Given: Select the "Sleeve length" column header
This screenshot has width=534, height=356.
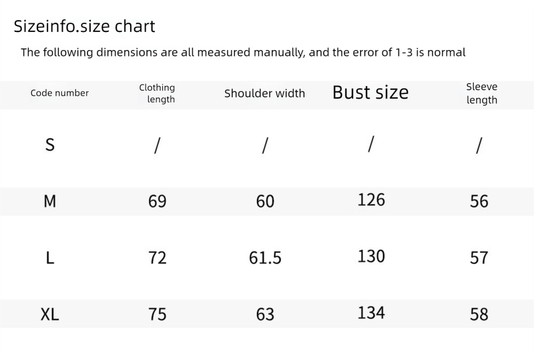Looking at the screenshot, I should pos(481,93).
